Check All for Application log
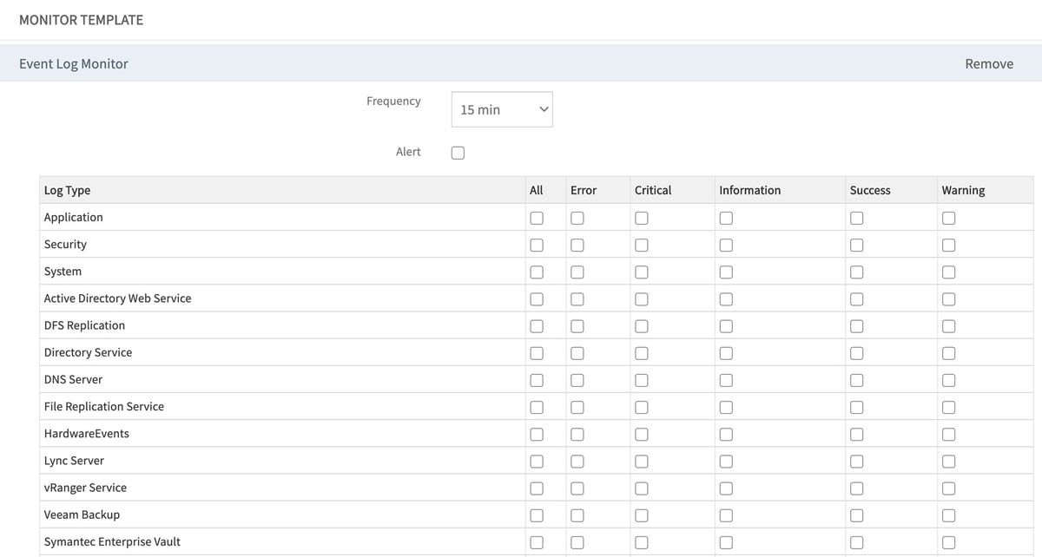 click(537, 218)
